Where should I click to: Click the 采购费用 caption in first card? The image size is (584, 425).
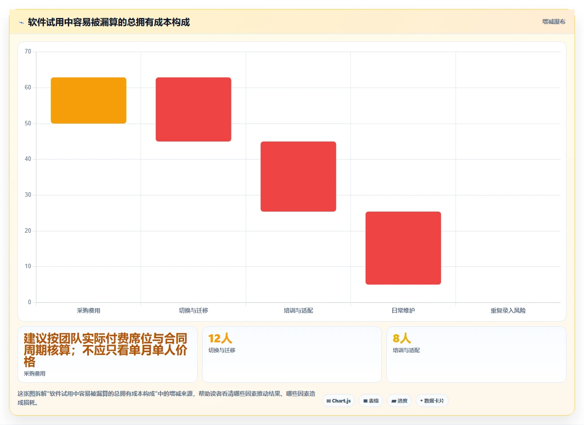click(x=35, y=373)
